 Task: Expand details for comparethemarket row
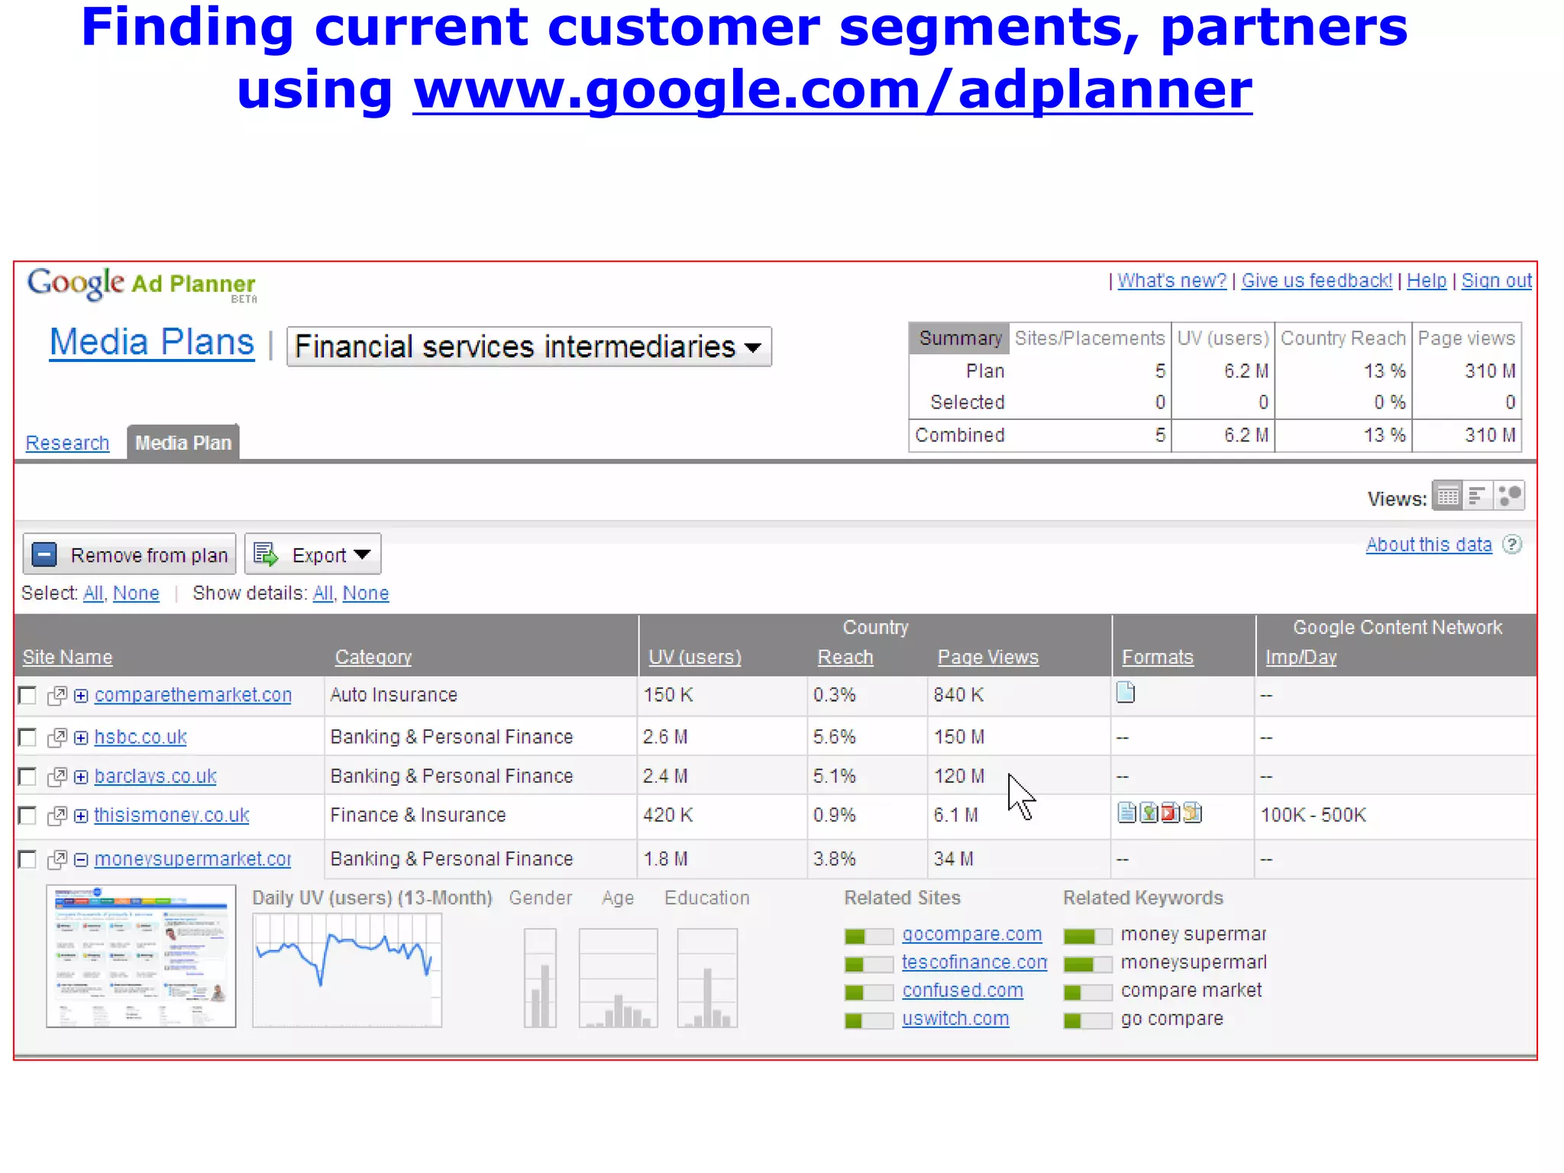(81, 696)
